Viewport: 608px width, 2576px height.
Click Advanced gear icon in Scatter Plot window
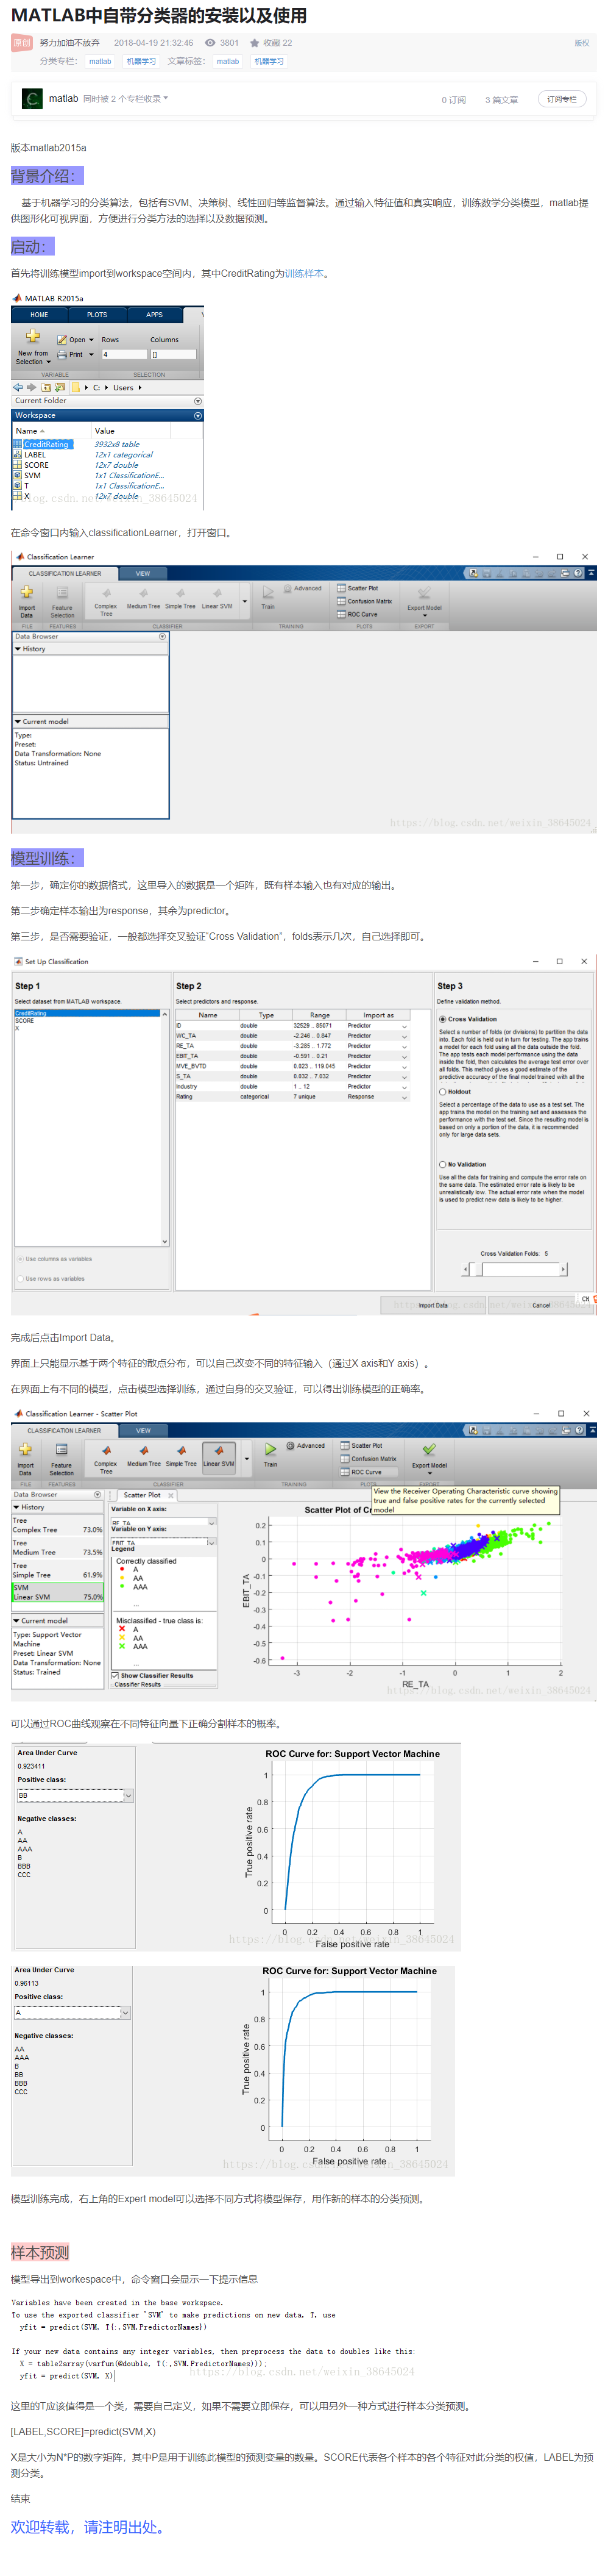291,1445
